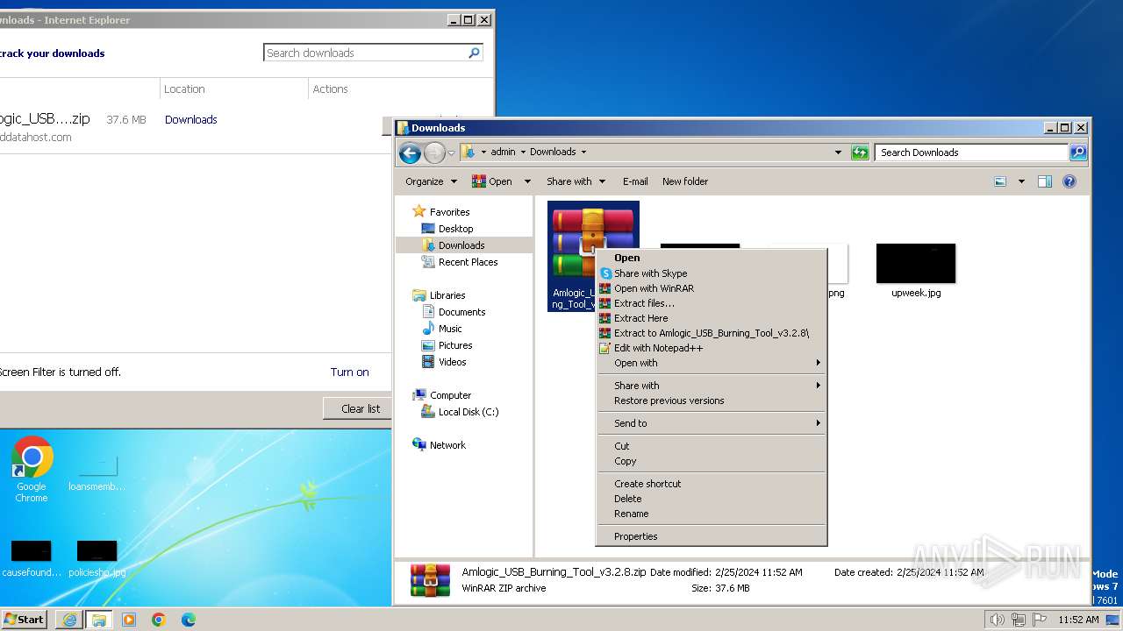Click Windows Explorer taskbar icon
The height and width of the screenshot is (631, 1123).
coord(99,620)
